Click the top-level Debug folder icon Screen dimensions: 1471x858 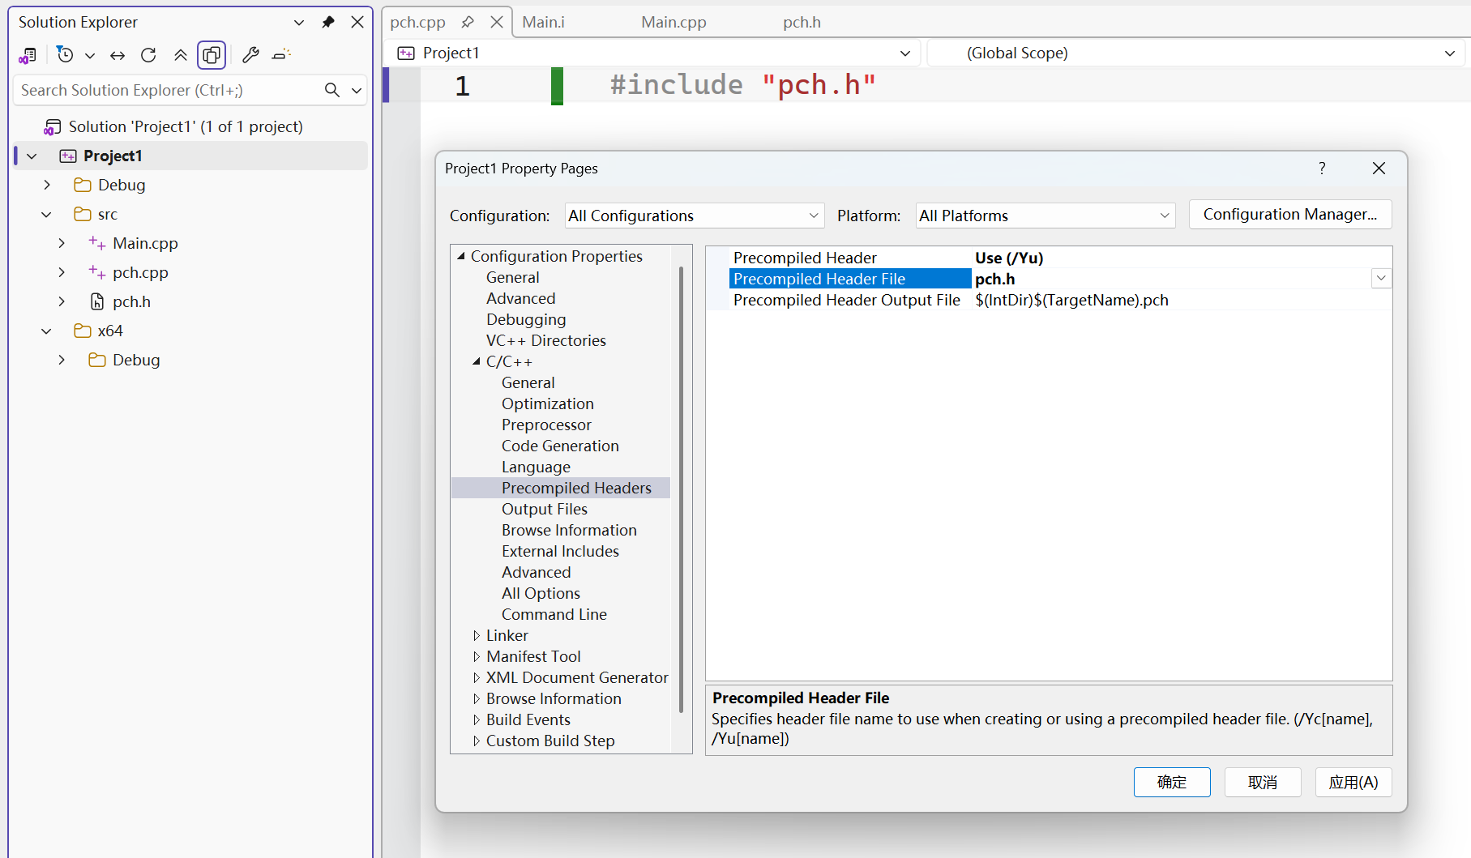pyautogui.click(x=83, y=186)
